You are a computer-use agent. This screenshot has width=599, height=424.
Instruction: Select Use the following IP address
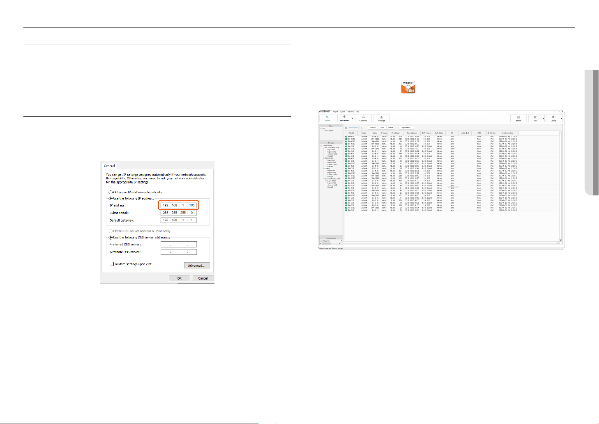111,198
